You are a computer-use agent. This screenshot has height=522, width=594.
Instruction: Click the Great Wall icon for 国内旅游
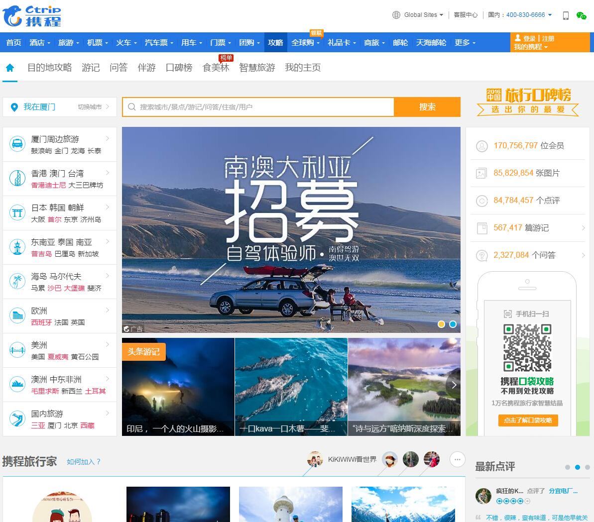pyautogui.click(x=17, y=419)
